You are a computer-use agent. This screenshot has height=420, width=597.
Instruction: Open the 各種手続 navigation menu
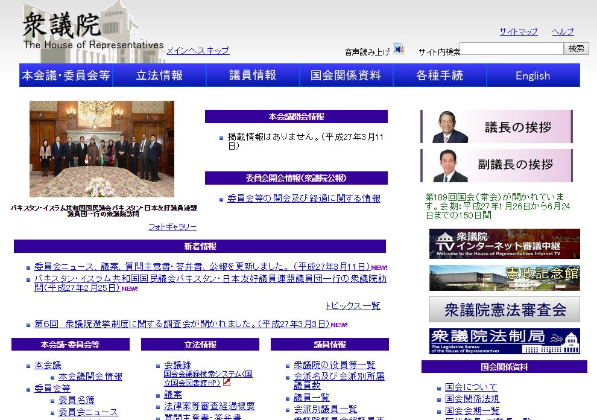click(x=440, y=75)
